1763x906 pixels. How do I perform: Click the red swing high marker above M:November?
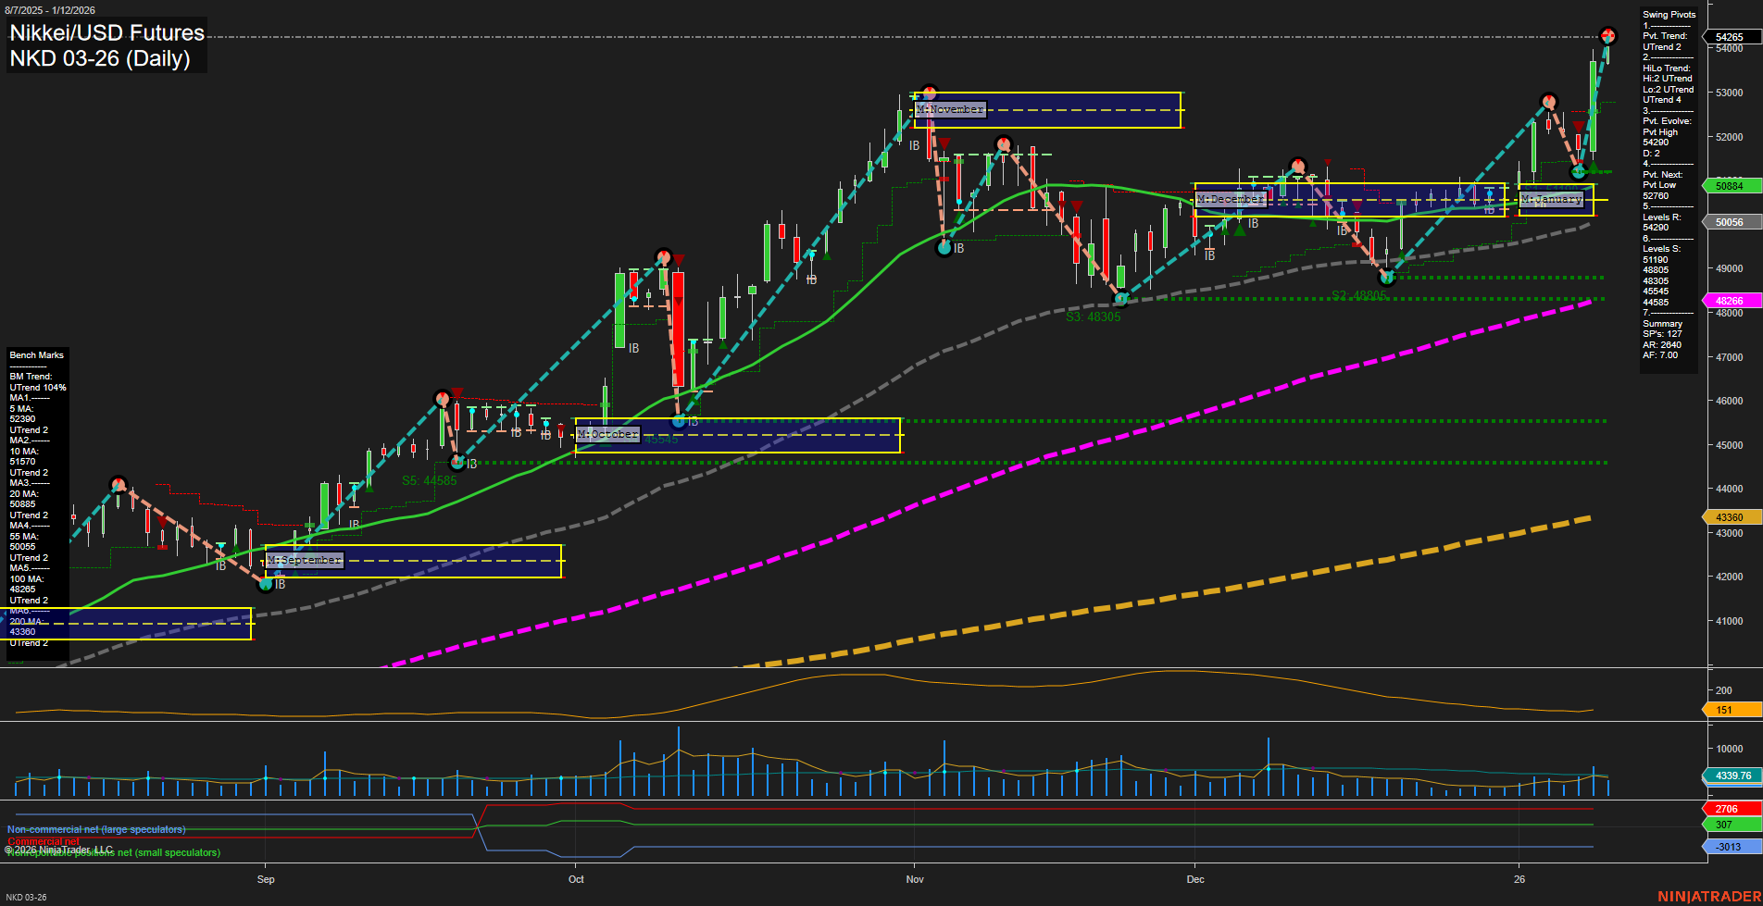tap(929, 93)
